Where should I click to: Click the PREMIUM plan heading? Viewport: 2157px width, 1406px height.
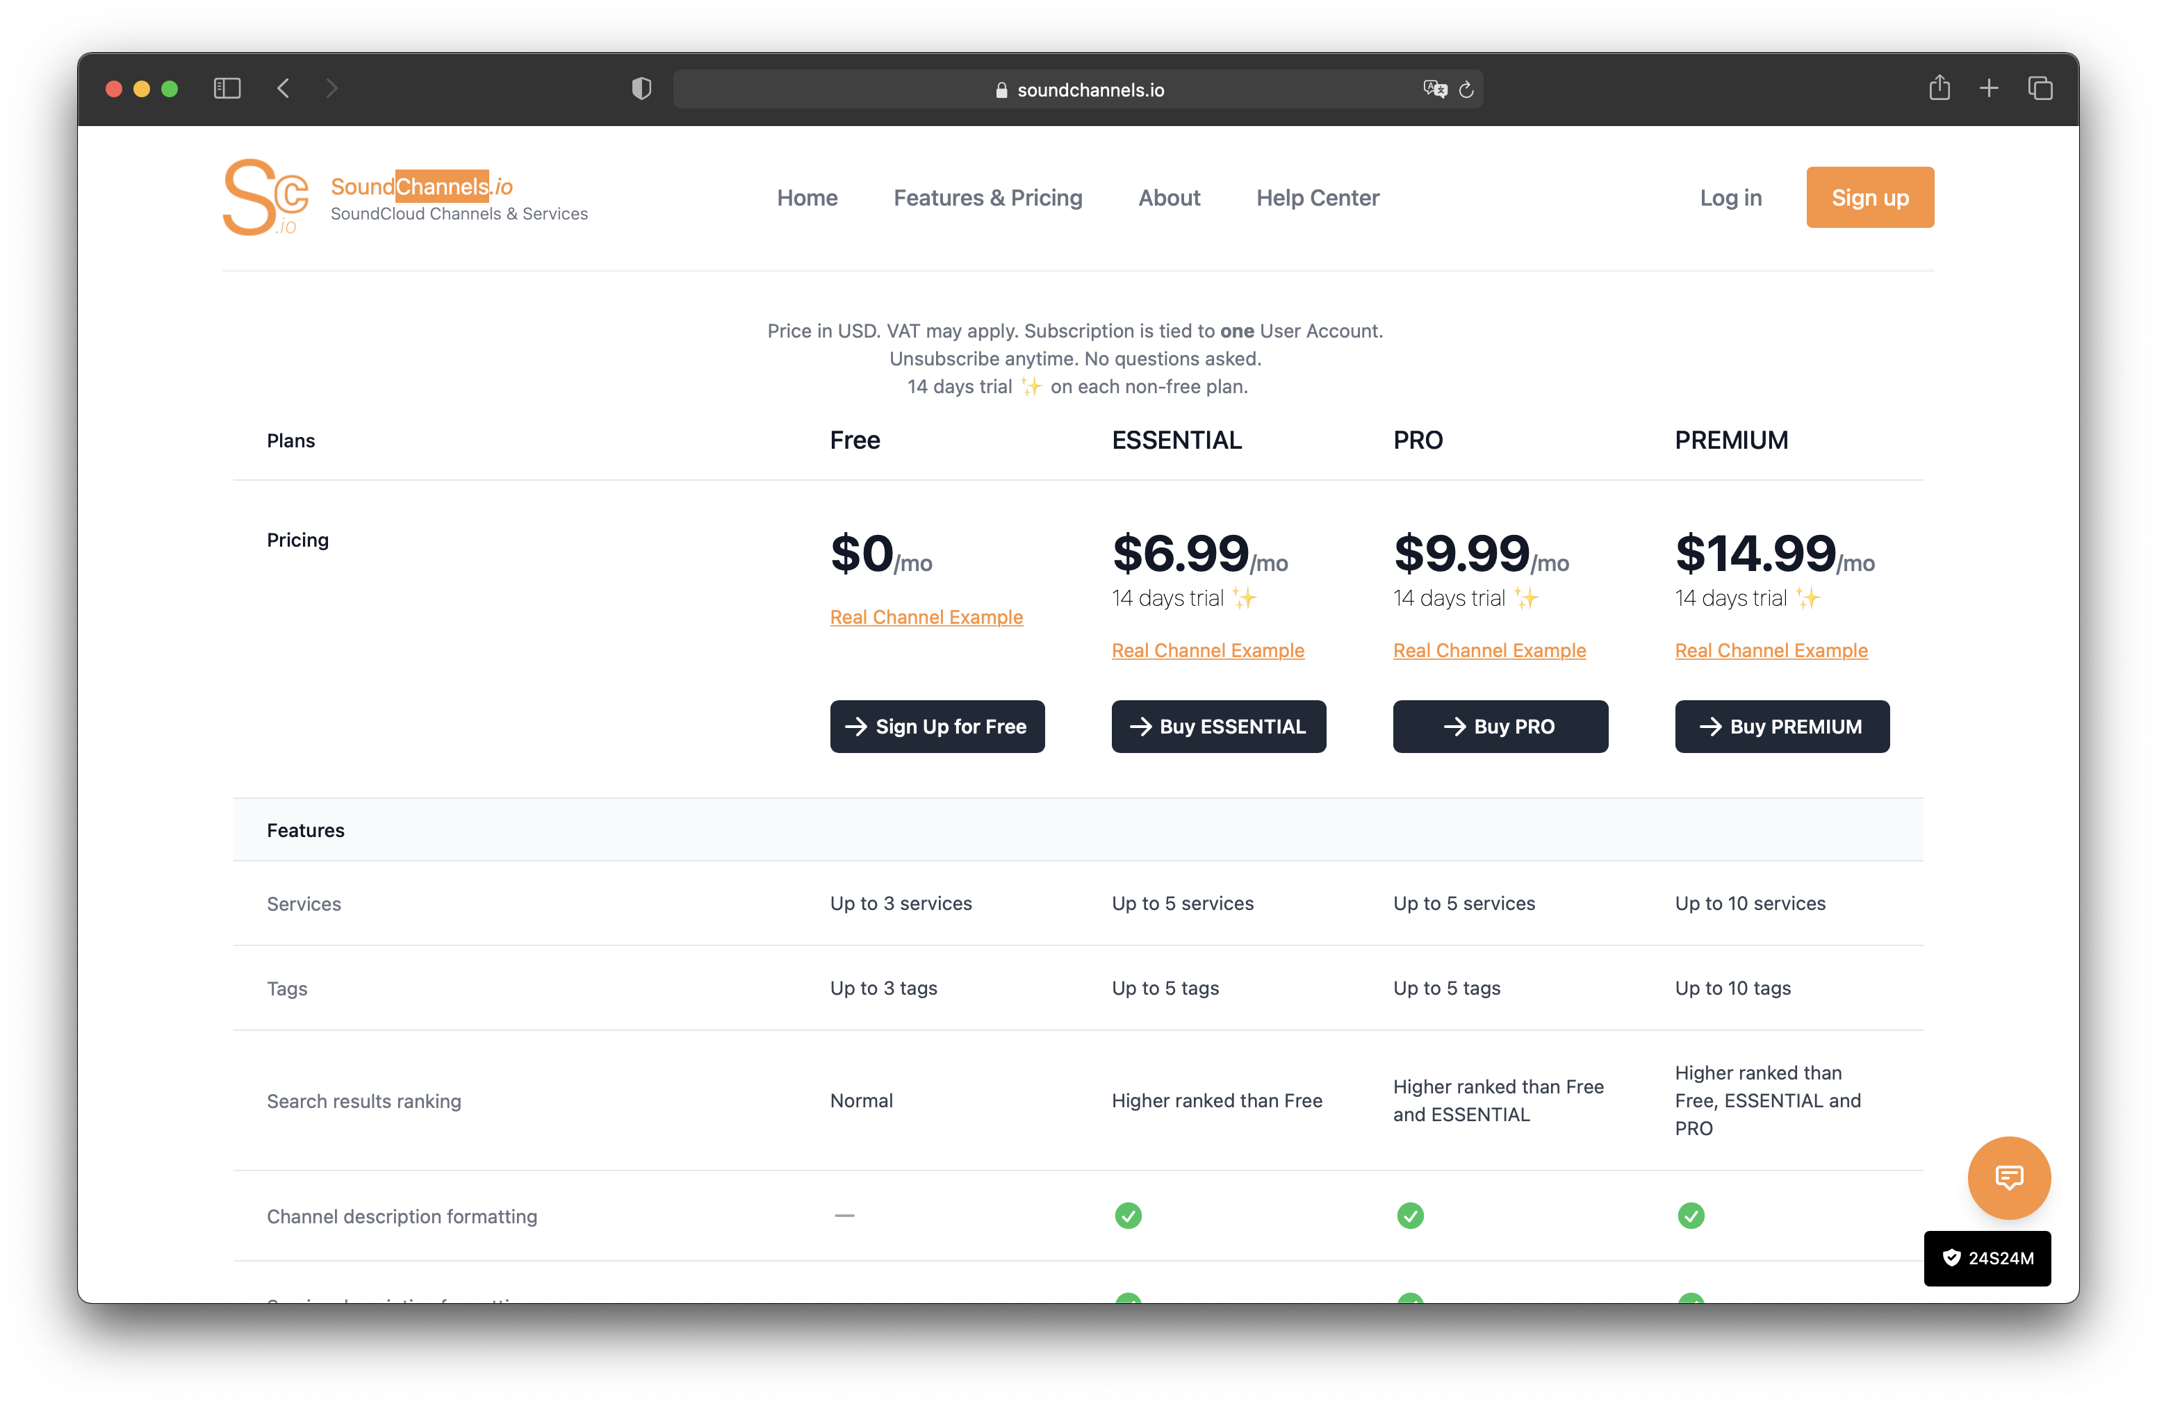pyautogui.click(x=1731, y=440)
